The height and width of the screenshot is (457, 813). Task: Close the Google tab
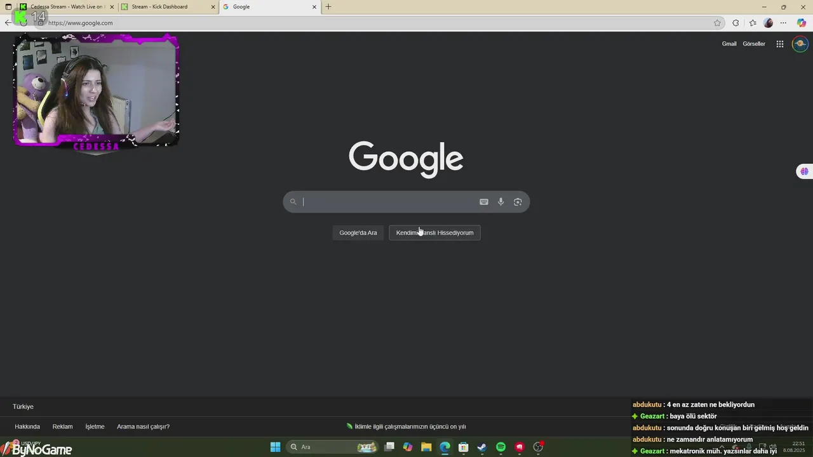[x=314, y=7]
